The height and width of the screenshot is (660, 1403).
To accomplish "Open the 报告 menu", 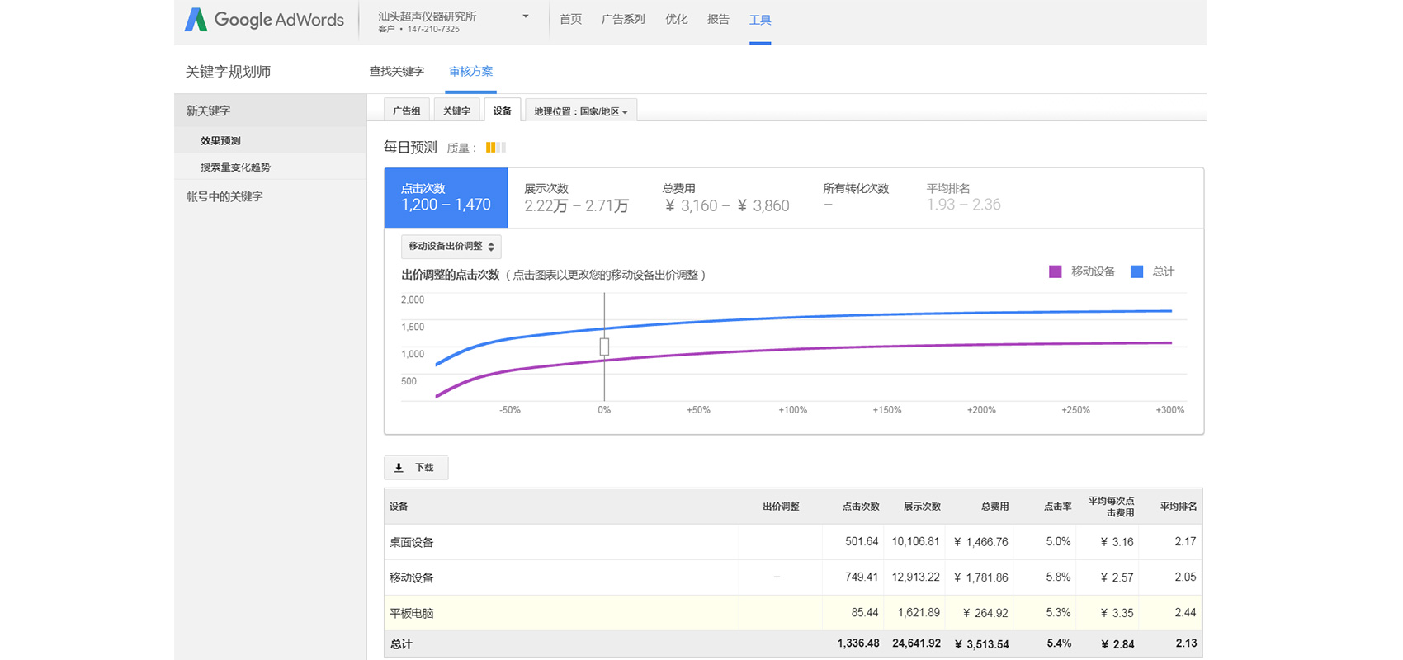I will pyautogui.click(x=718, y=20).
